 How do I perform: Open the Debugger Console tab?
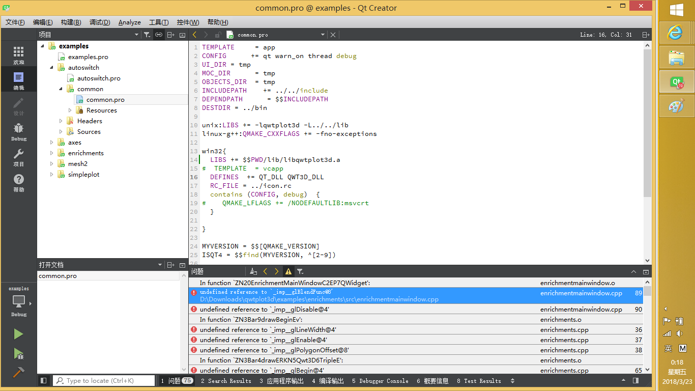tap(380, 381)
